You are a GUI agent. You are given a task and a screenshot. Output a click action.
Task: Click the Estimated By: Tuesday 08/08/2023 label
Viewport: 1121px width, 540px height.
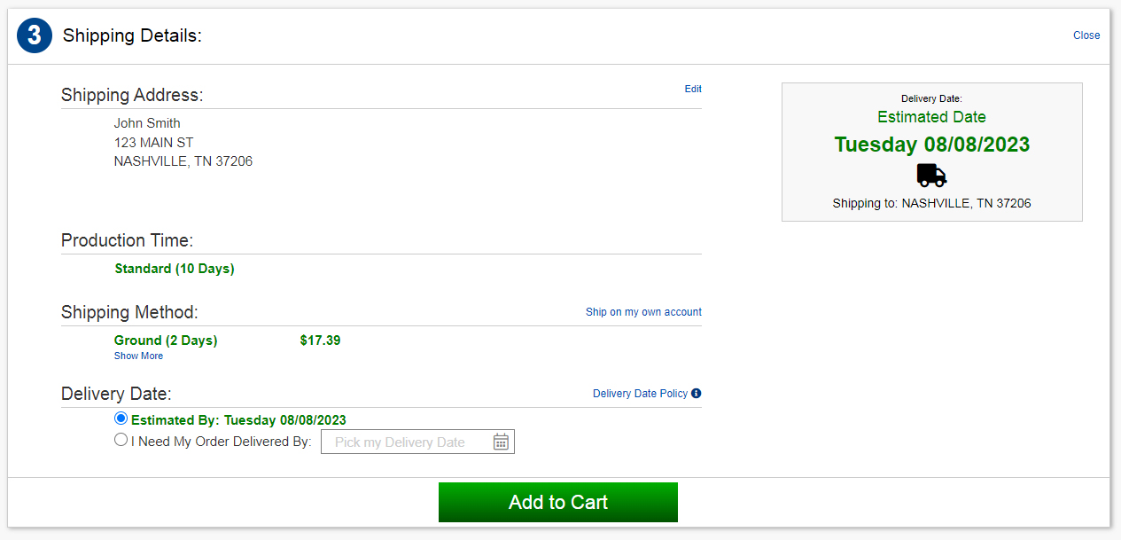238,420
